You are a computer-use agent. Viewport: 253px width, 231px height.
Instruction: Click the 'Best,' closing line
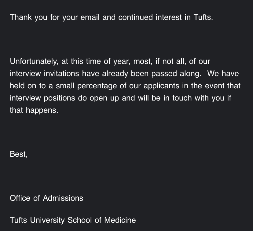(19, 154)
